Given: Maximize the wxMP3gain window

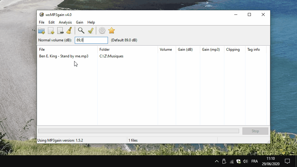Looking at the screenshot, I should click(x=249, y=14).
